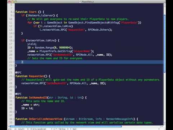The image size is (173, 130).
Task: Click the PlayerData.js window title text
Action: pyautogui.click(x=88, y=1)
